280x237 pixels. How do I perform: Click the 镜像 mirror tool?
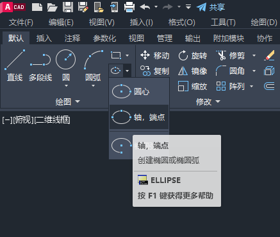click(193, 71)
